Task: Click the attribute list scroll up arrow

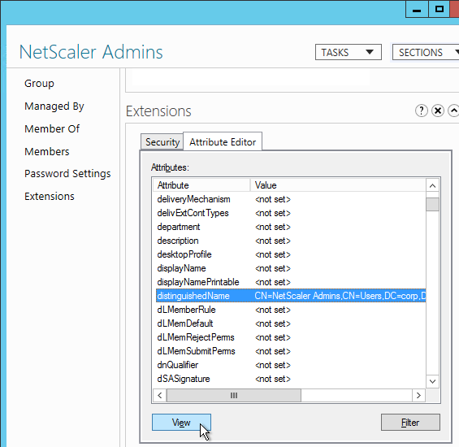Action: (x=432, y=185)
